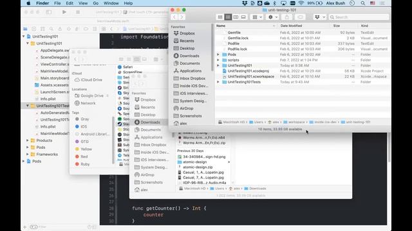The height and width of the screenshot is (231, 412).
Task: Open the File menu
Action: click(57, 3)
